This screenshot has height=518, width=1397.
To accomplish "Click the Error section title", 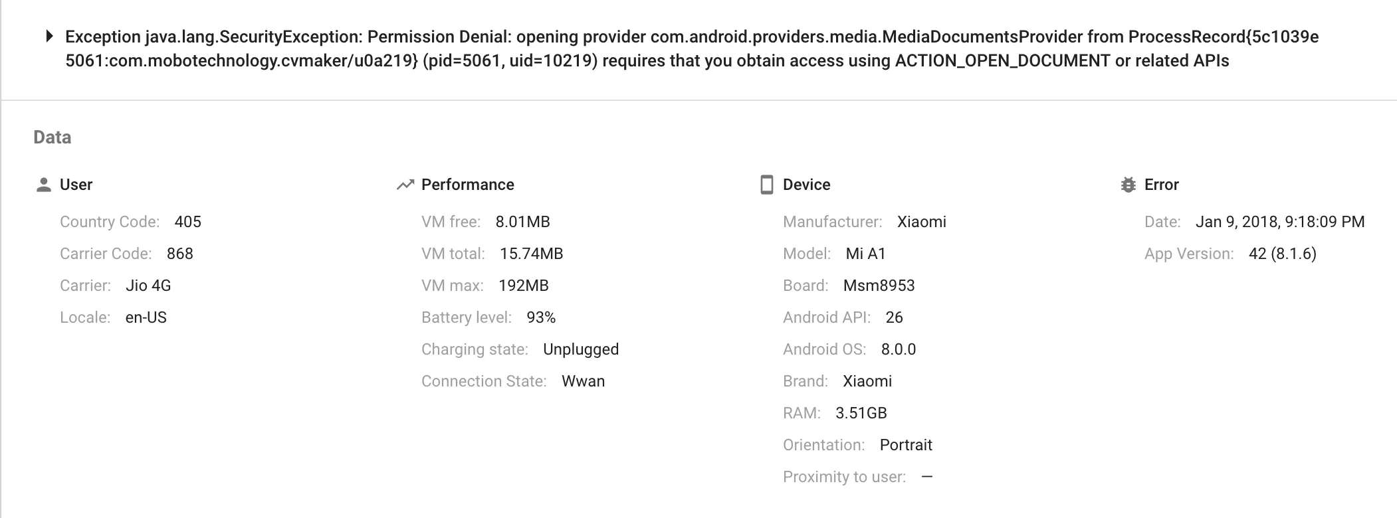I will point(1161,185).
